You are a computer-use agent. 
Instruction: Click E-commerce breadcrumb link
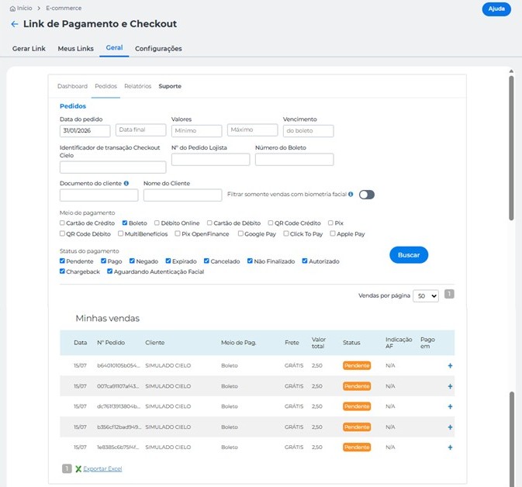[64, 9]
